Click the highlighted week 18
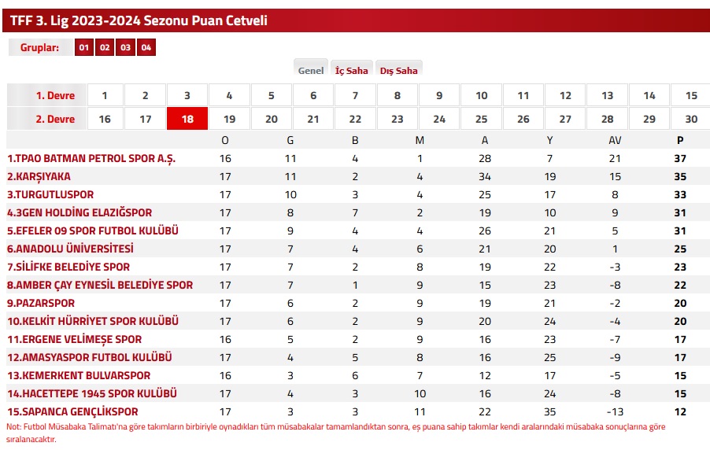 coord(187,120)
